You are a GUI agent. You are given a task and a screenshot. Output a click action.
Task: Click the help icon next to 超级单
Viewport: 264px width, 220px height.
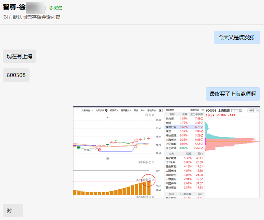tap(150, 162)
